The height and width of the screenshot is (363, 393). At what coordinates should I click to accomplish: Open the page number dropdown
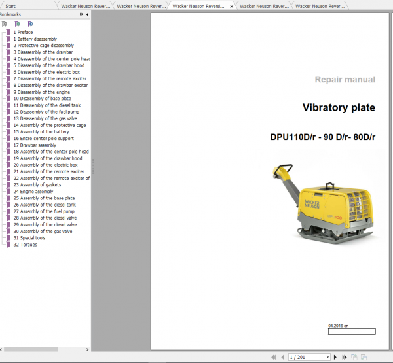click(327, 357)
